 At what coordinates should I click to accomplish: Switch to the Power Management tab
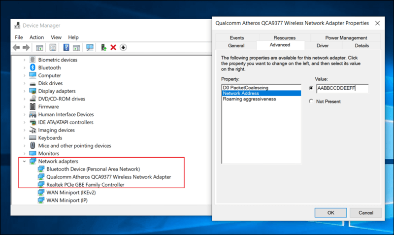[346, 38]
